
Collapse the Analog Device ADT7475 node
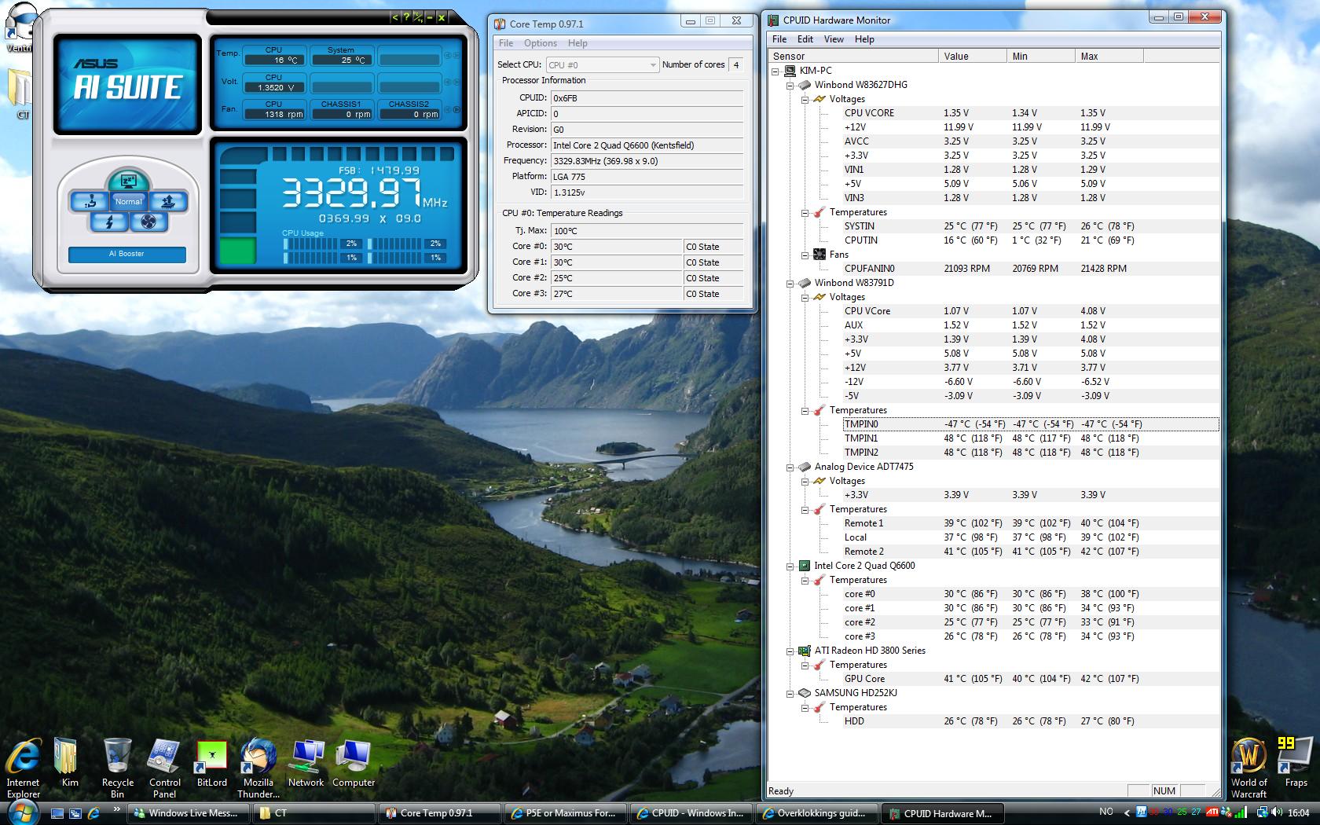[x=790, y=467]
